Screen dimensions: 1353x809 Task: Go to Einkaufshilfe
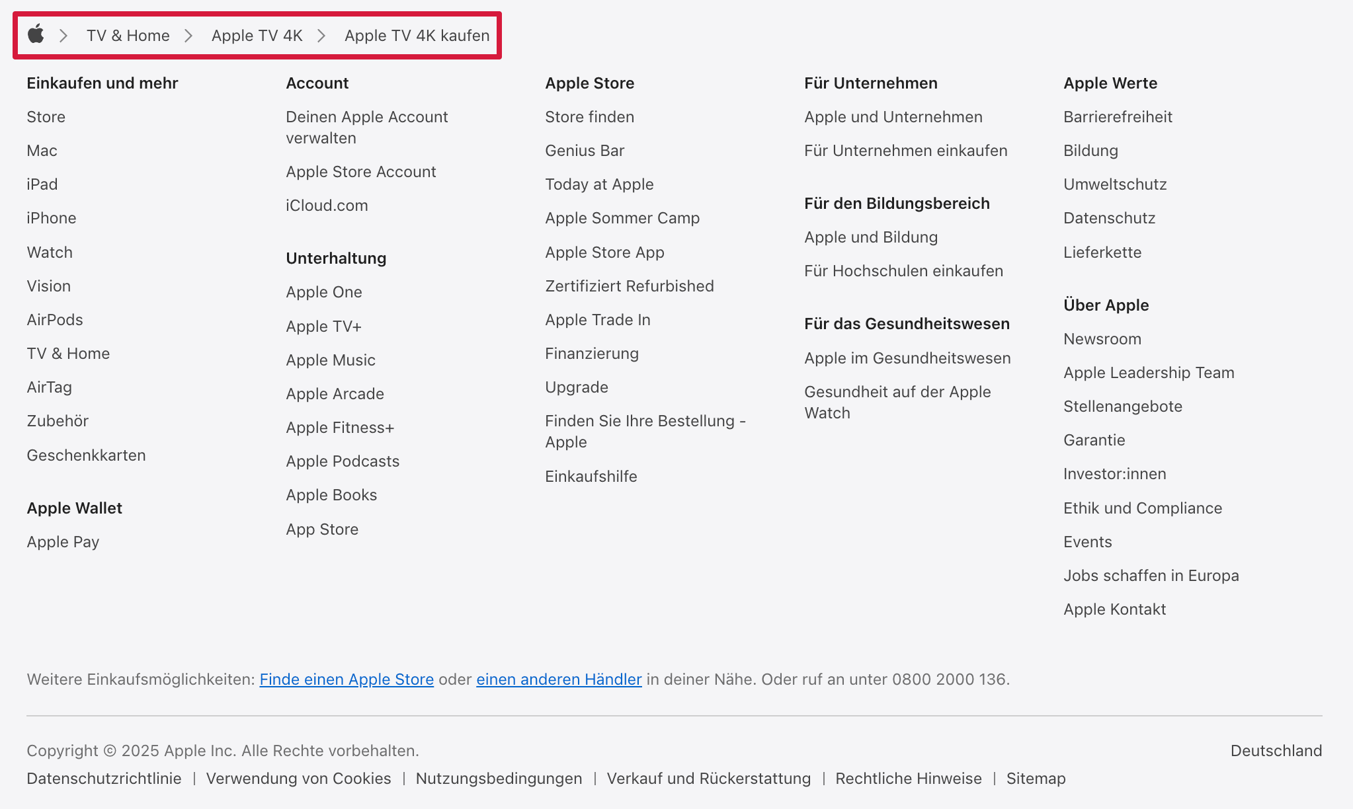point(591,477)
